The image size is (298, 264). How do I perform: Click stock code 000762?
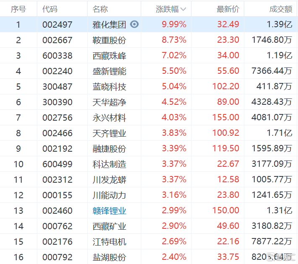point(57,226)
